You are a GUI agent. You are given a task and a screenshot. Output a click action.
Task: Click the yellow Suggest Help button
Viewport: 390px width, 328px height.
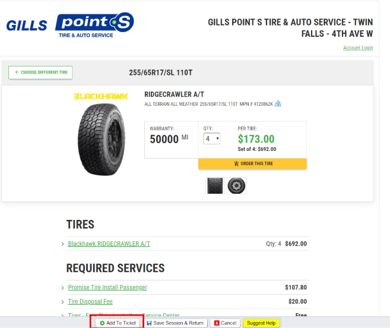click(x=261, y=323)
